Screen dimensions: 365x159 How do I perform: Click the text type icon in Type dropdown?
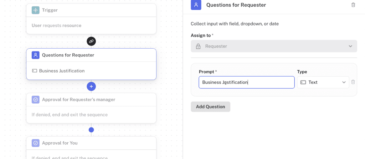click(303, 82)
